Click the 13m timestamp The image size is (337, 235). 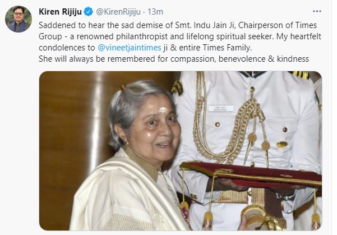tap(155, 12)
